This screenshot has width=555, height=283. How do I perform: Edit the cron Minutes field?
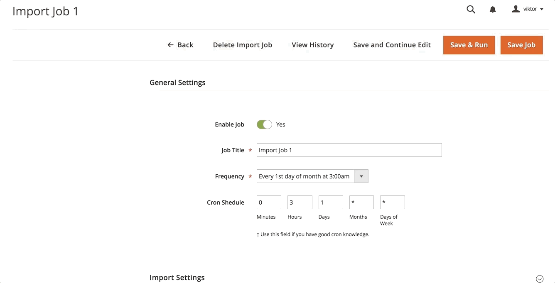[269, 202]
